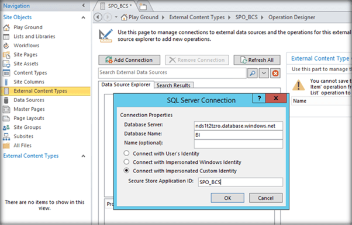The width and height of the screenshot is (352, 225).
Task: Select Connect with Impersonated Windows Identity
Action: [x=127, y=162]
